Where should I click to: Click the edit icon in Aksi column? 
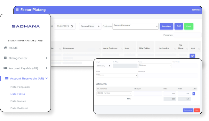coord(192,56)
